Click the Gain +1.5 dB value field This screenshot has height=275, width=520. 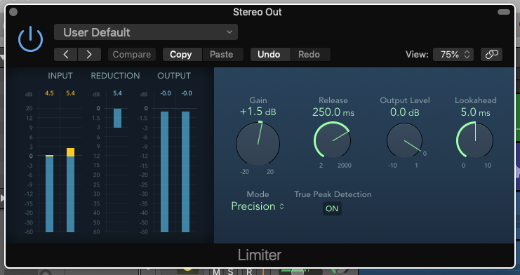(x=258, y=112)
